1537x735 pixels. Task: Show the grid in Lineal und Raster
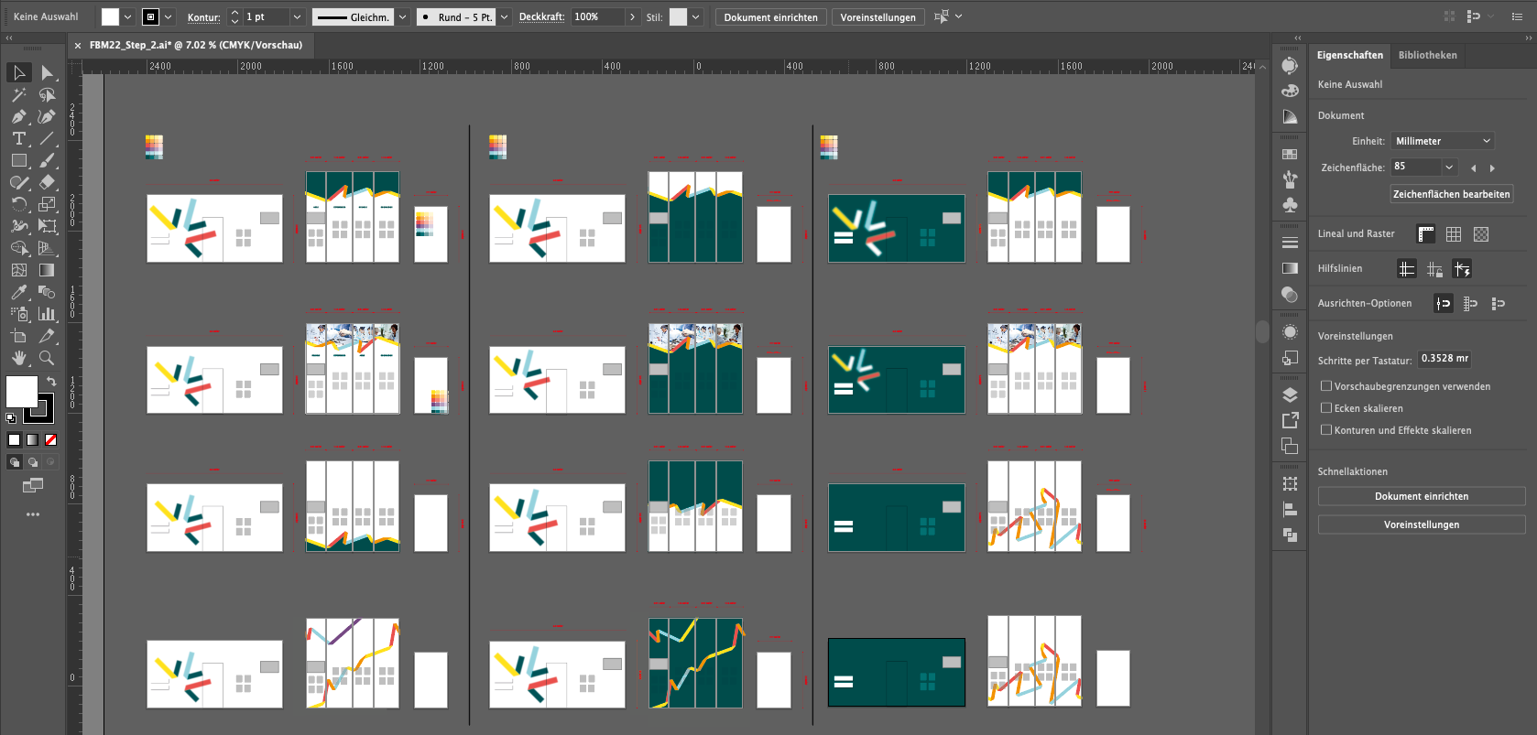click(x=1454, y=234)
